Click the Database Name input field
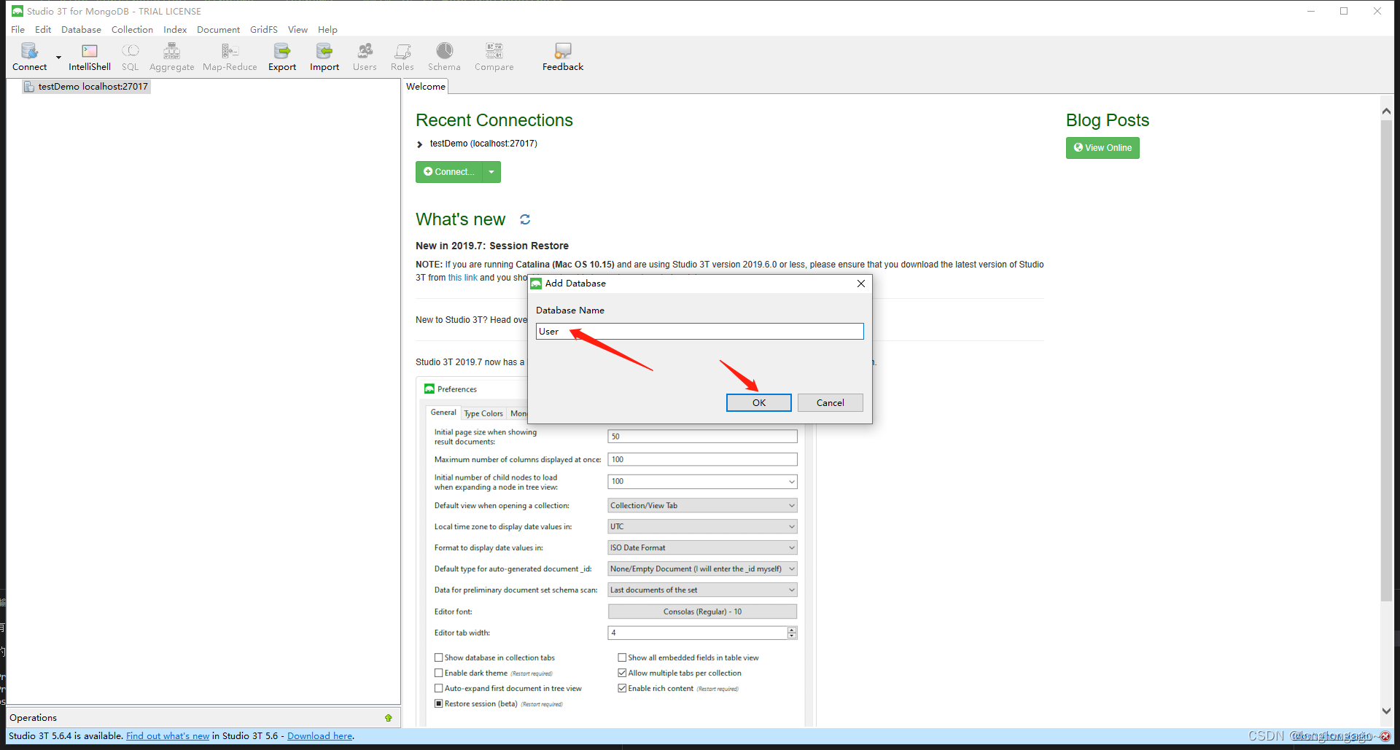Screen dimensions: 1400x750 [700, 332]
